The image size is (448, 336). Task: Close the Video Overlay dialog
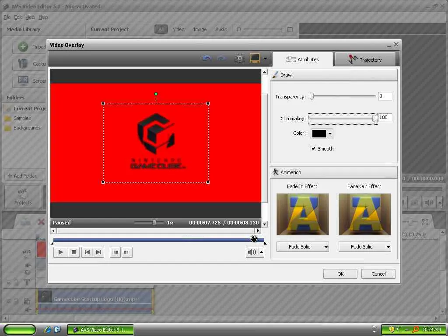tap(396, 45)
